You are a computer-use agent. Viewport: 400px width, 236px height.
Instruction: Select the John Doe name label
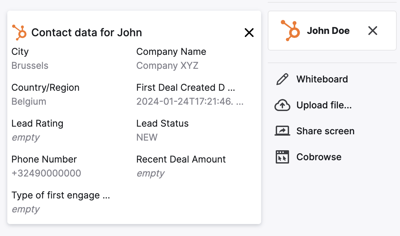tap(328, 31)
